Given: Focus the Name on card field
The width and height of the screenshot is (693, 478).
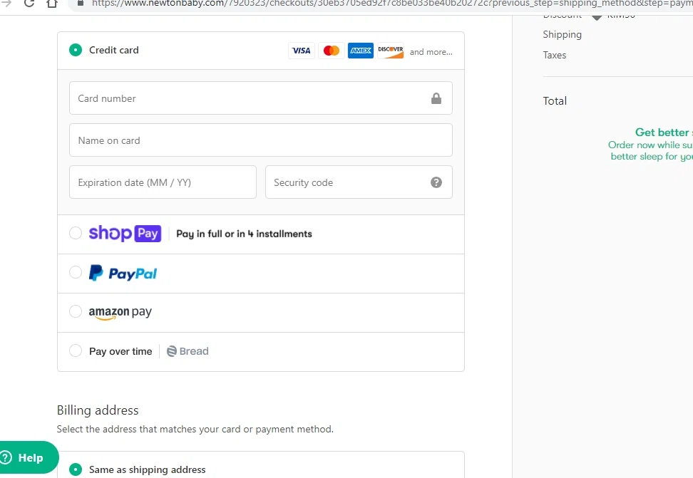Looking at the screenshot, I should point(260,140).
